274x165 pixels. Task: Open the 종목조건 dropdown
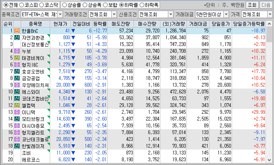pyautogui.click(x=60, y=14)
